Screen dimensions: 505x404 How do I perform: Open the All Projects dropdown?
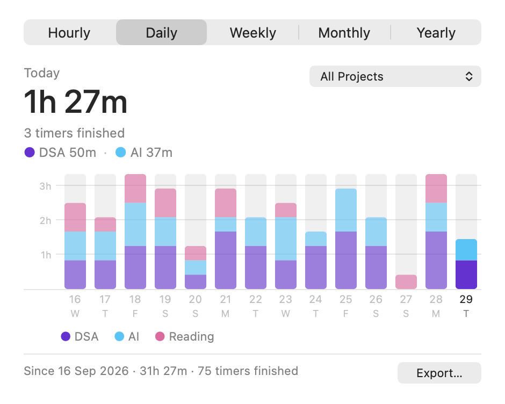click(395, 76)
